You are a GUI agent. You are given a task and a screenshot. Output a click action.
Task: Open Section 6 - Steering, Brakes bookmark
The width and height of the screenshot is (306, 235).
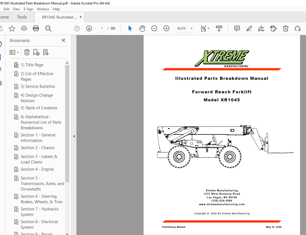[x=42, y=199]
